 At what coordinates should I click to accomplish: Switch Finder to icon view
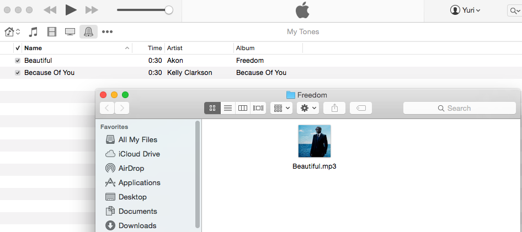tap(212, 108)
